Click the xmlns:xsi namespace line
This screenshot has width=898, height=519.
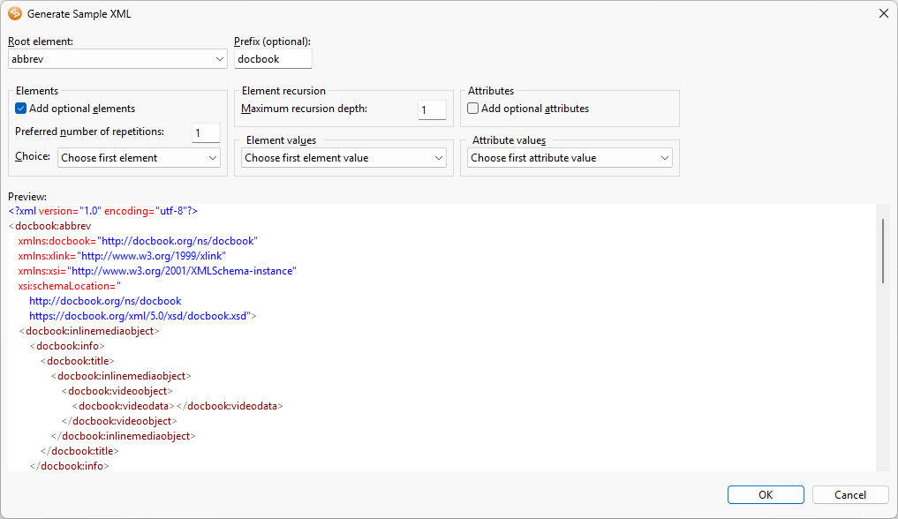pos(157,271)
